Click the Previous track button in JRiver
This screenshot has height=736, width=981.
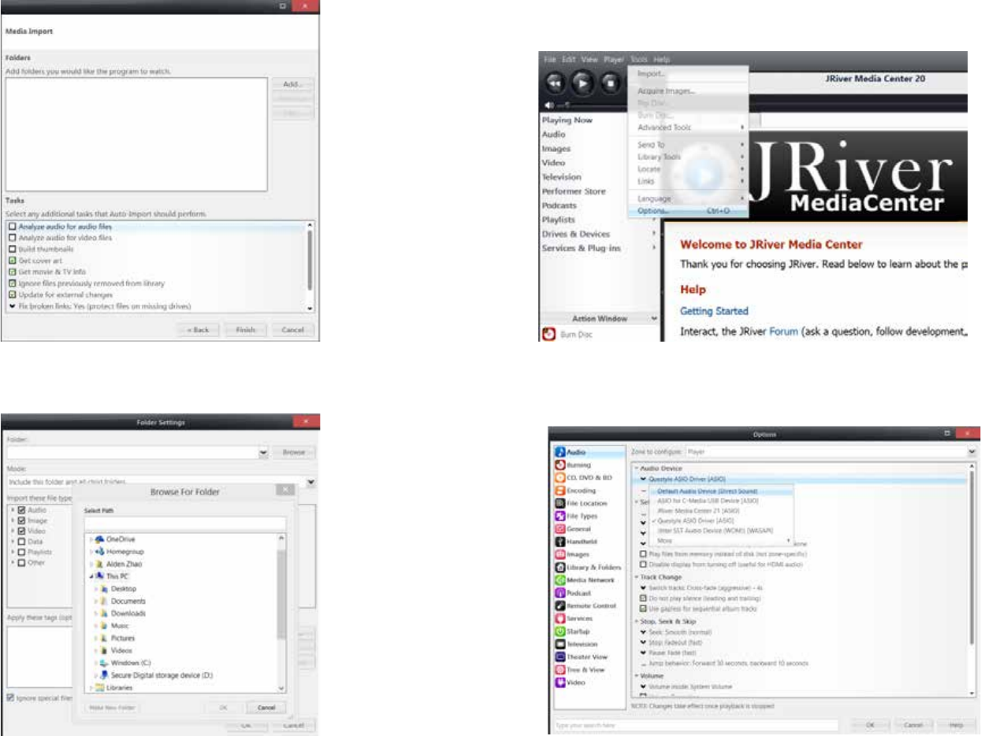[x=555, y=82]
